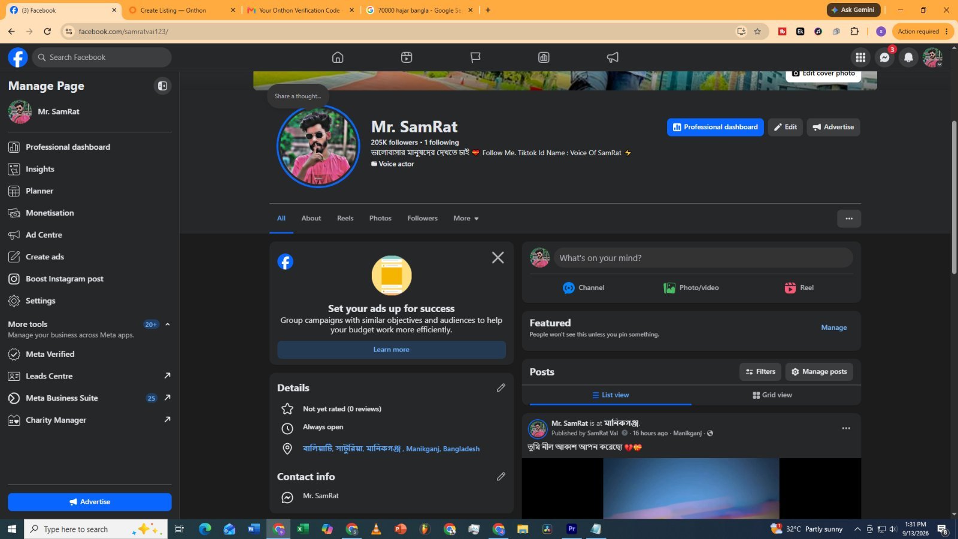Click the Ask Gemini button

pos(853,10)
